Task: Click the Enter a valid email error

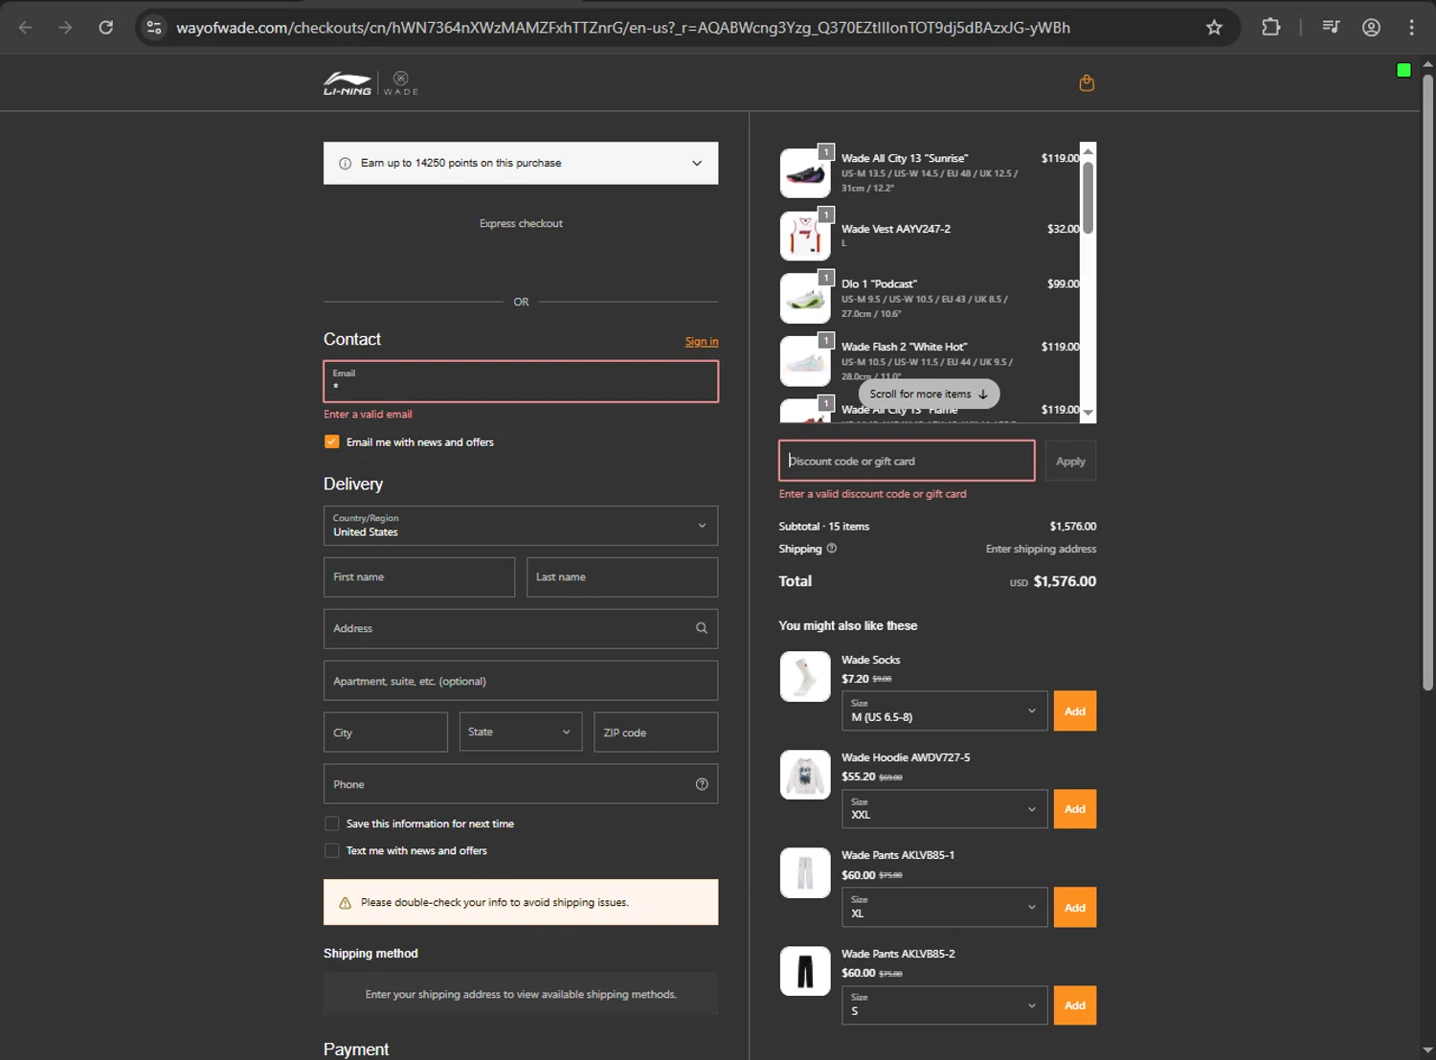Action: click(x=368, y=415)
